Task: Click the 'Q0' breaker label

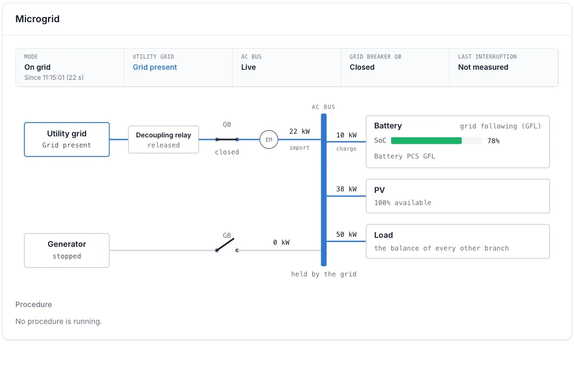Action: tap(227, 125)
